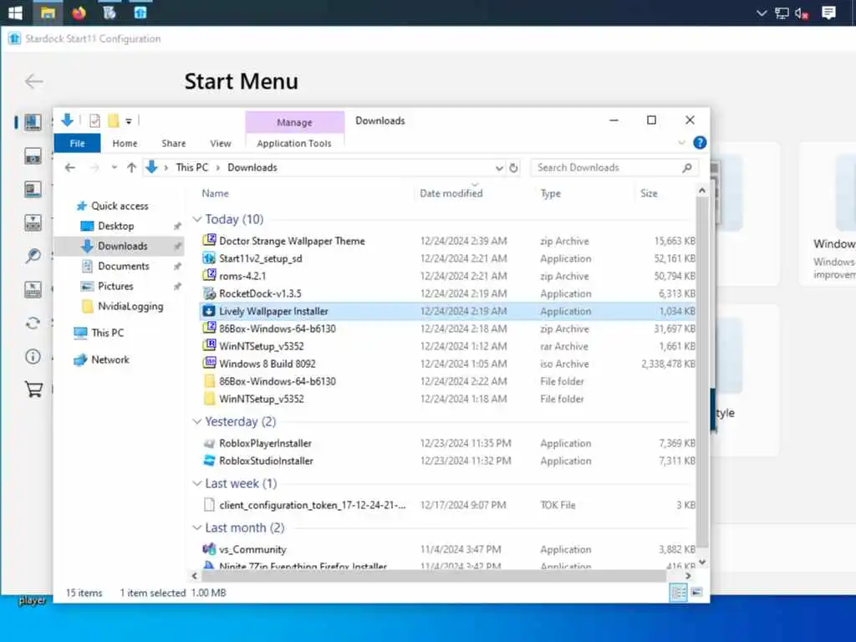Open the notification center icon
The height and width of the screenshot is (642, 856).
click(x=828, y=13)
